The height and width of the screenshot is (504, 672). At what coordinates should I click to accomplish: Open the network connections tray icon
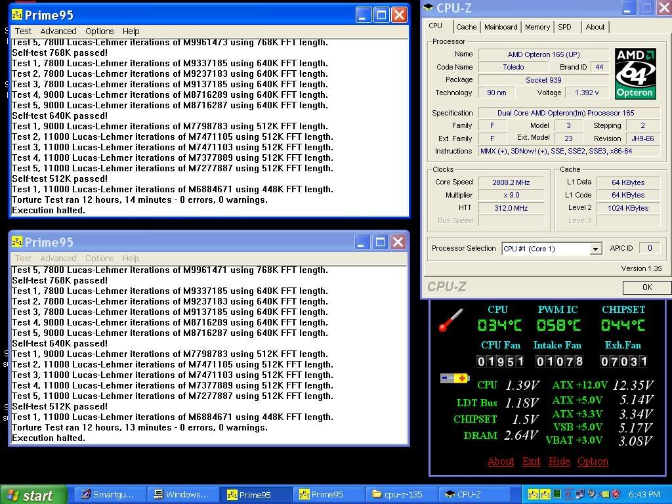(580, 494)
